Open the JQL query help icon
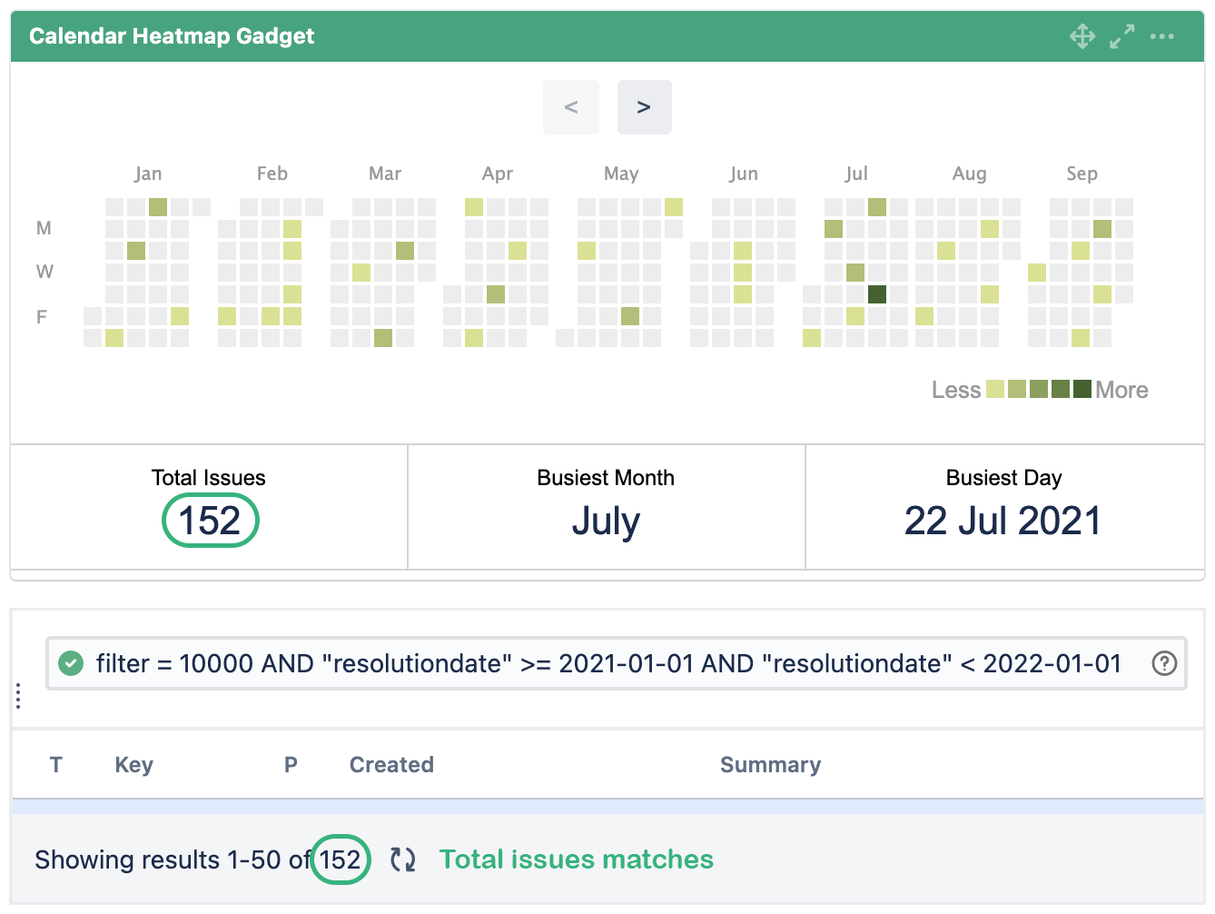Viewport: 1215px width, 914px height. (1163, 663)
